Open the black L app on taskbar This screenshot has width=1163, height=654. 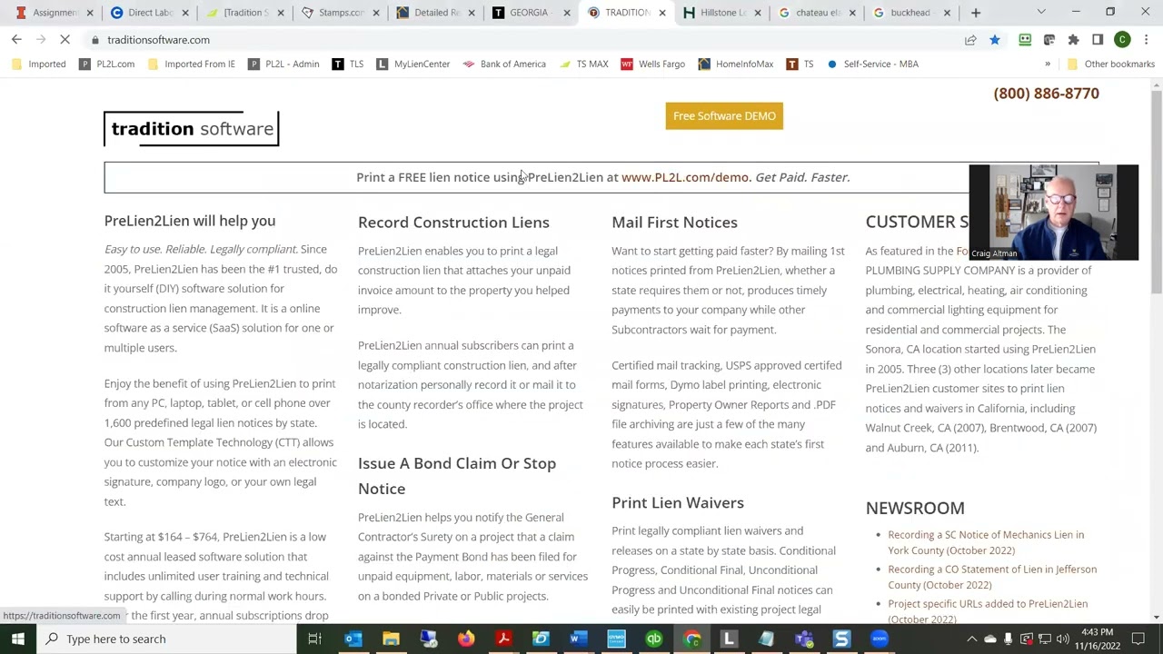coord(729,639)
